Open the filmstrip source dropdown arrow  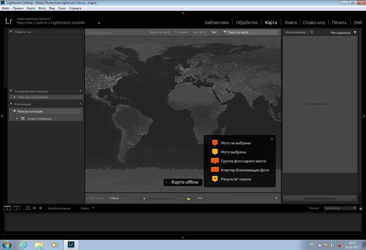click(x=93, y=208)
